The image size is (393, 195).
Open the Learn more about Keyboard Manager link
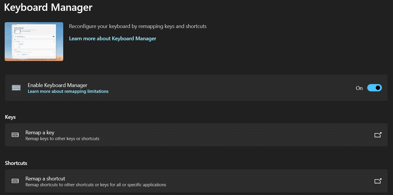point(112,39)
